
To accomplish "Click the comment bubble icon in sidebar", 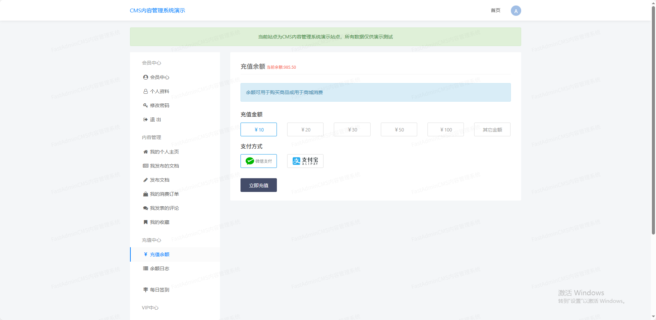I will pos(145,208).
